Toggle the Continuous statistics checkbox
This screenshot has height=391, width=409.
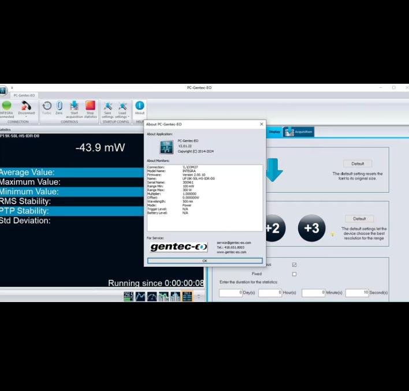coord(294,265)
